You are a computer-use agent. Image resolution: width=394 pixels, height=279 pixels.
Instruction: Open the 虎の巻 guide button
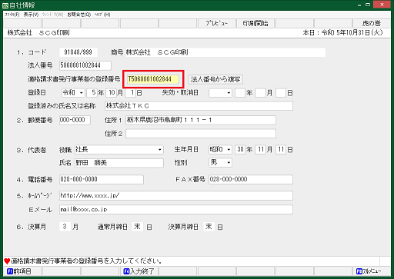[x=371, y=23]
